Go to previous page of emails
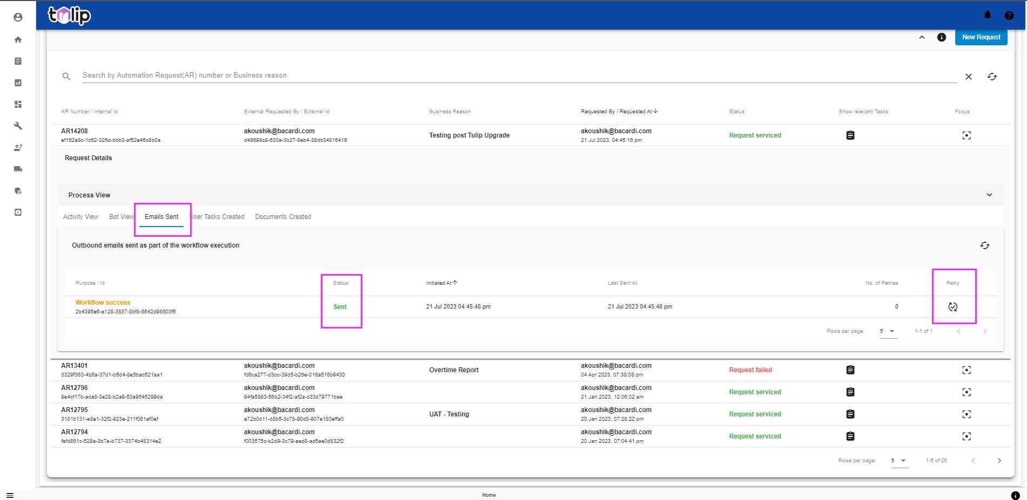 point(959,331)
